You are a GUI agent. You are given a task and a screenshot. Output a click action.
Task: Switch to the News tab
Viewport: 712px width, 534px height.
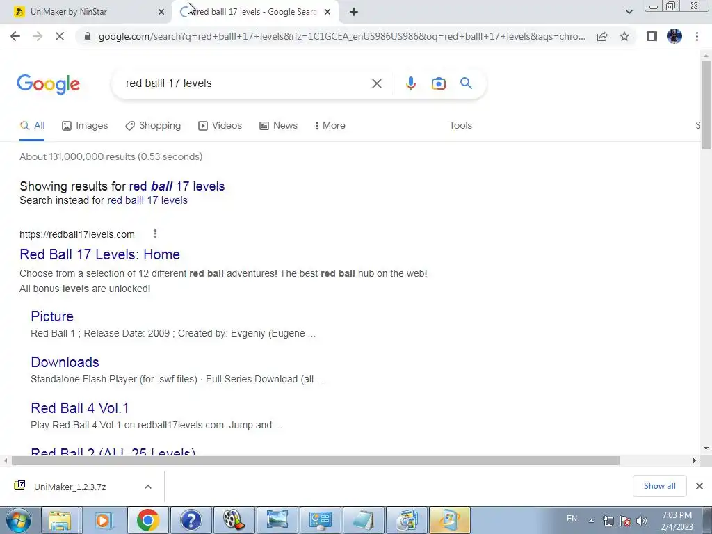[x=278, y=126]
